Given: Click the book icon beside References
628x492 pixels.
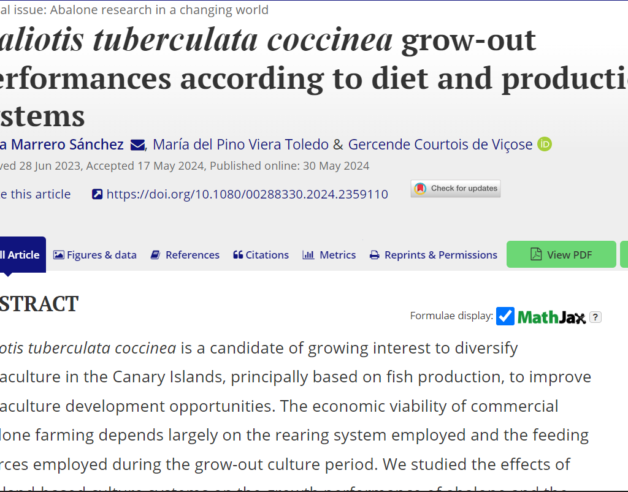Looking at the screenshot, I should click(x=156, y=255).
